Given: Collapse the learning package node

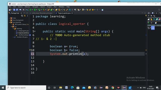Looking at the screenshot, I should point(13,29).
